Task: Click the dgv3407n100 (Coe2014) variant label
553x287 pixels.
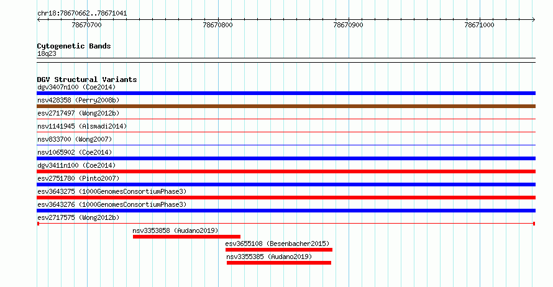Action: click(76, 87)
